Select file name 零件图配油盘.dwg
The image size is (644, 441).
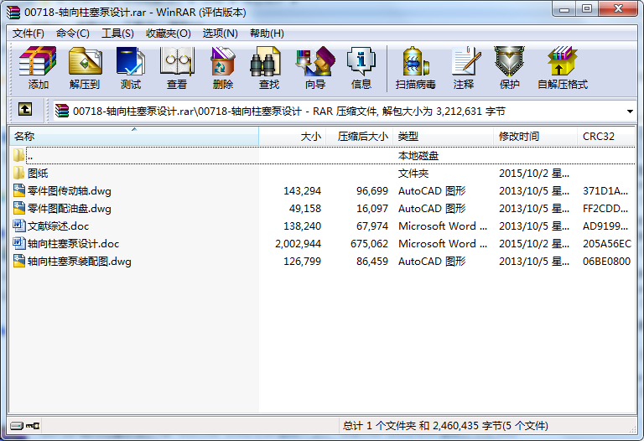(x=70, y=209)
